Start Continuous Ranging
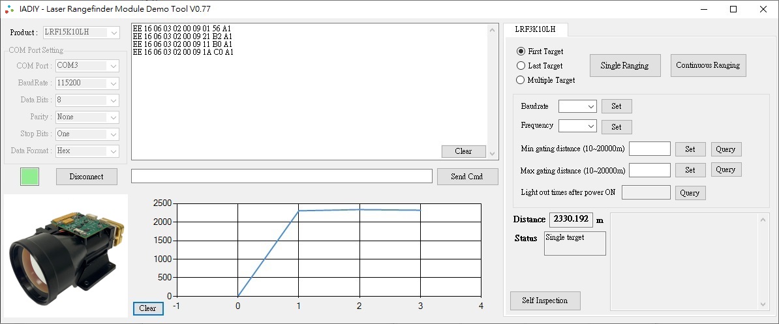The image size is (779, 324). (708, 65)
